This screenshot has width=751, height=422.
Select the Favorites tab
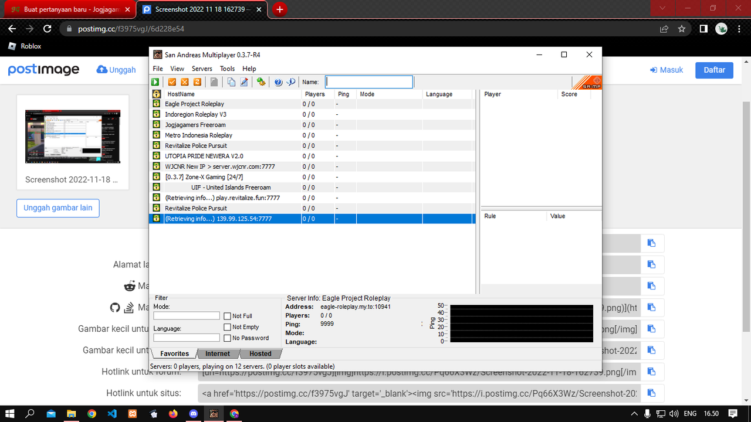click(175, 353)
